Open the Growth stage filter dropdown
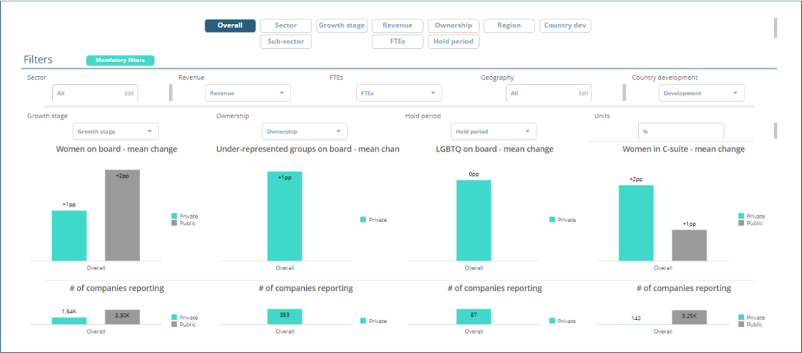This screenshot has height=353, width=802. 115,132
